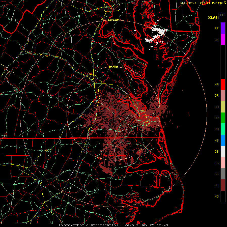Click the UK magenta legend swatch

click(223, 40)
